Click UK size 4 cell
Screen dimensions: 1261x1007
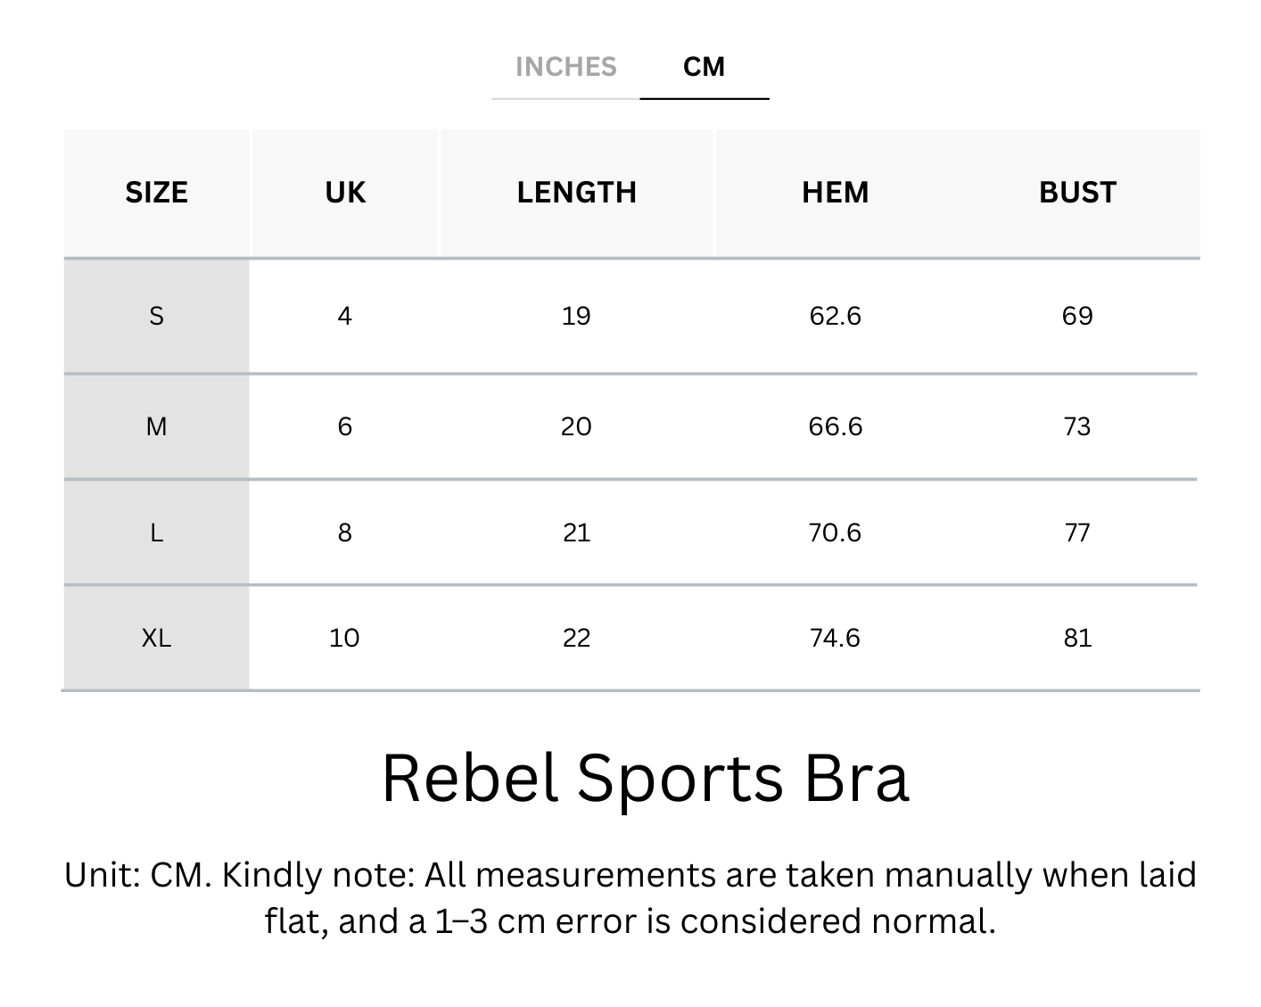click(x=345, y=316)
